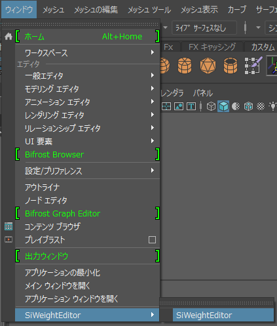Image resolution: width=277 pixels, height=326 pixels.
Task: Toggle the Playblast option box
Action: coord(152,239)
